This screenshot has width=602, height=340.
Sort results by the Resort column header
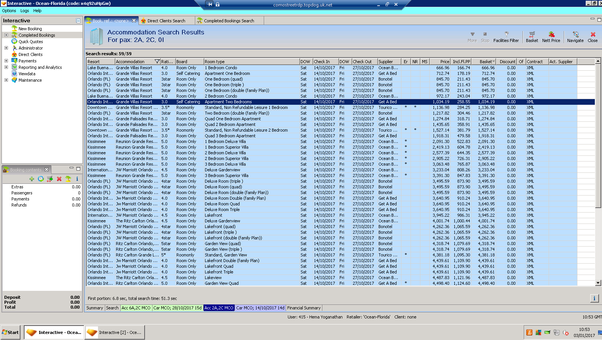(100, 62)
